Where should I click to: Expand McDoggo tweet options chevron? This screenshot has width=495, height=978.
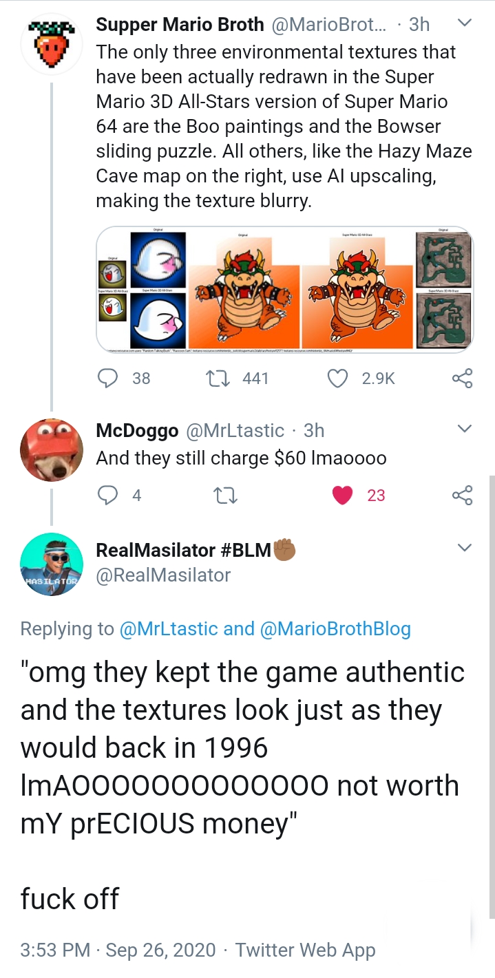click(465, 429)
